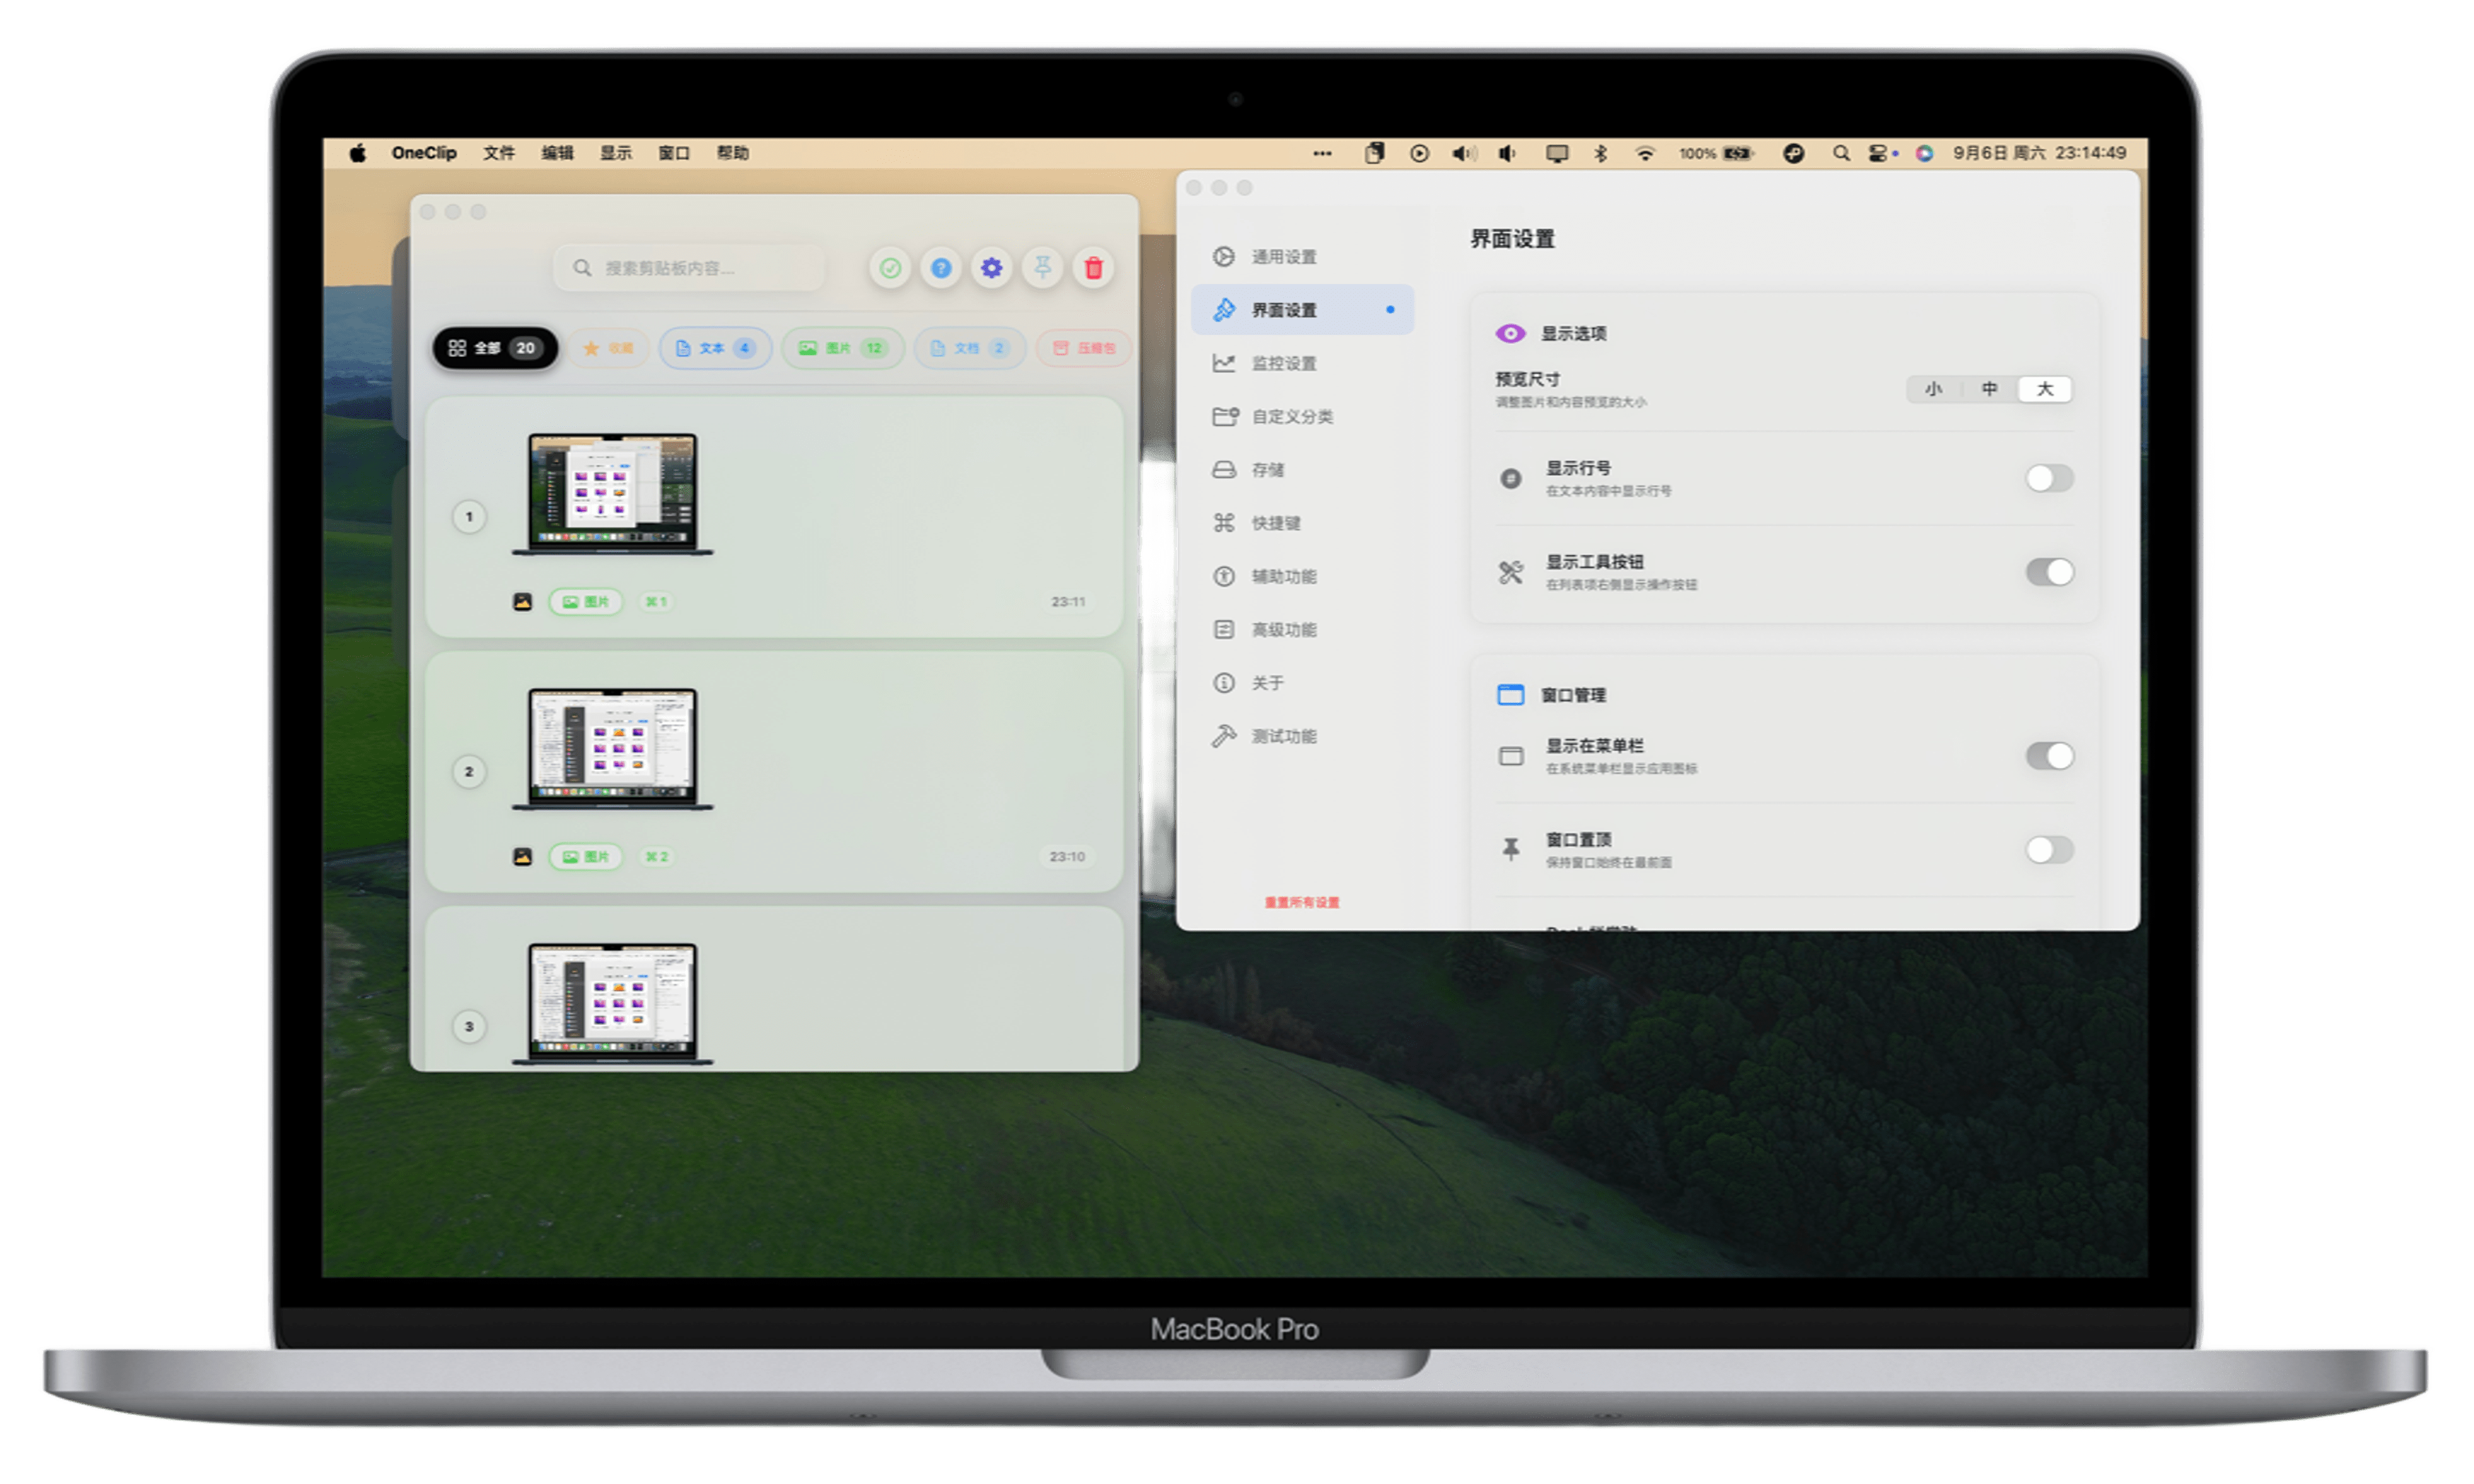
Task: Open settings via the purple gear icon
Action: point(991,268)
